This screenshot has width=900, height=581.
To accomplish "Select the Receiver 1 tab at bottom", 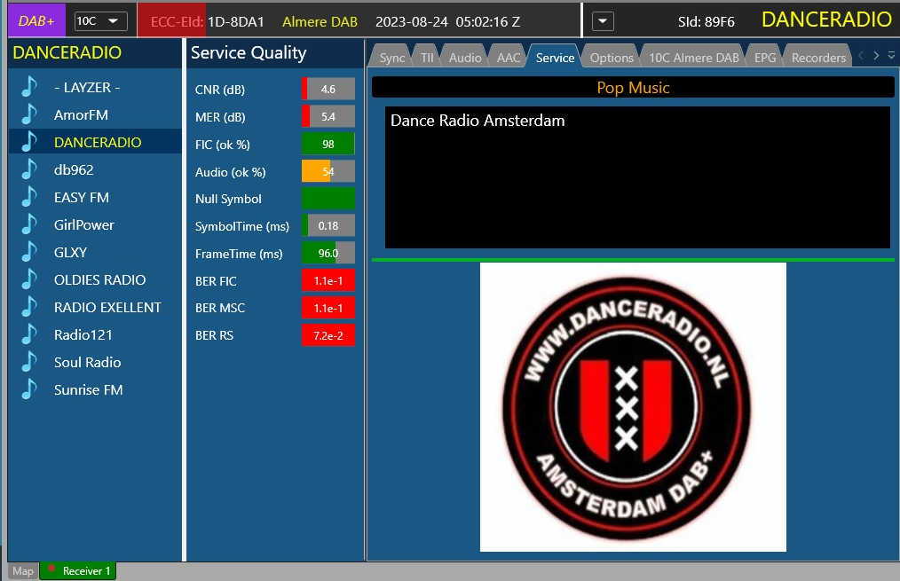I will pyautogui.click(x=78, y=570).
